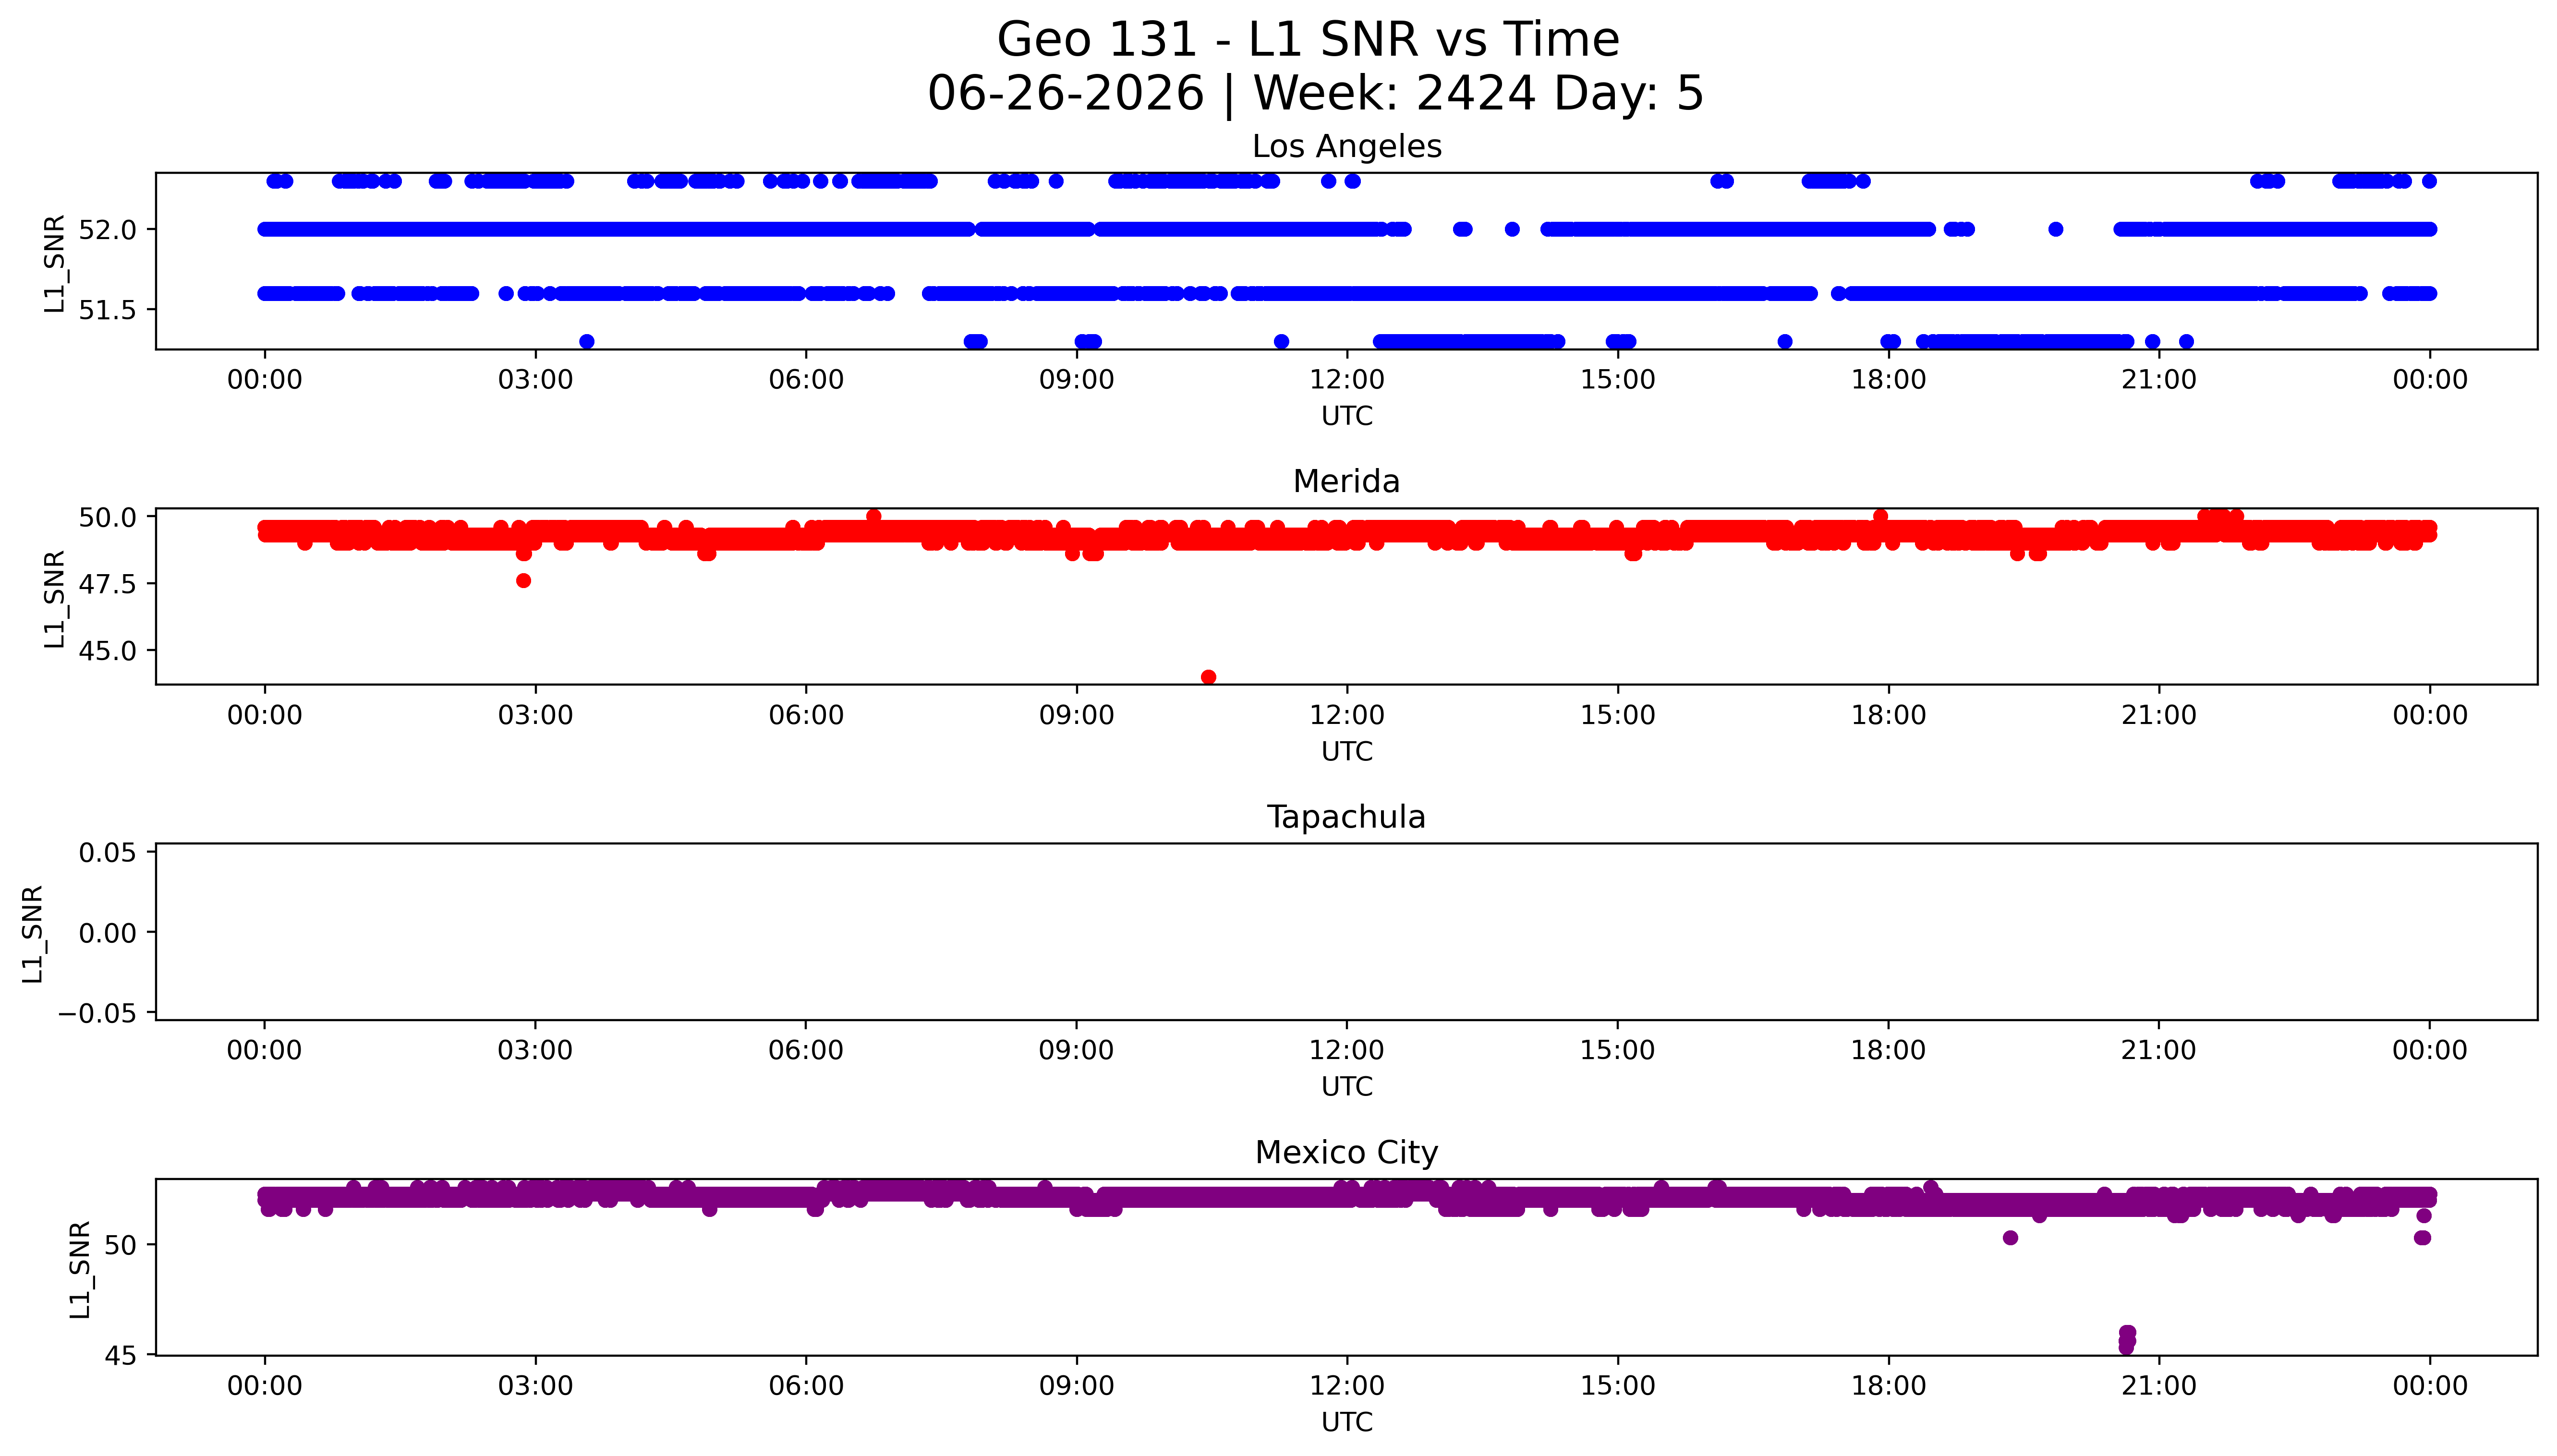
Task: Click the 21:00 tick label under Mexico City plot
Action: click(2159, 1386)
